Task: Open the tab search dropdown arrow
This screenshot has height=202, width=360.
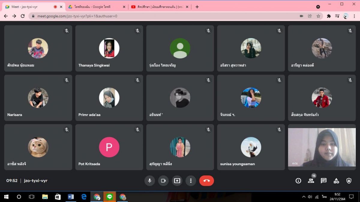Action: (x=318, y=7)
